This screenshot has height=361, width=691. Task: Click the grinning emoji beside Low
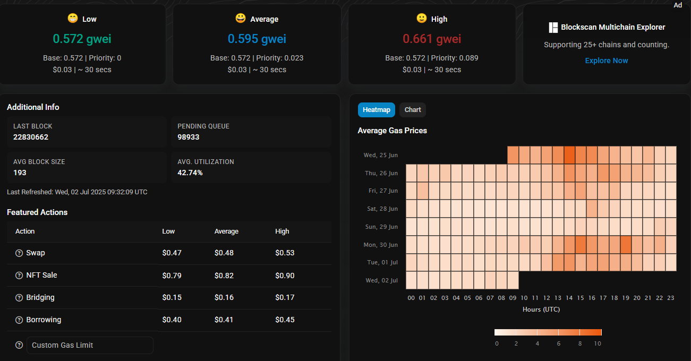[x=73, y=19]
